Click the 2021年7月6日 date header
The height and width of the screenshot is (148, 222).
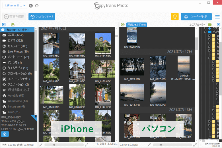tap(181, 110)
